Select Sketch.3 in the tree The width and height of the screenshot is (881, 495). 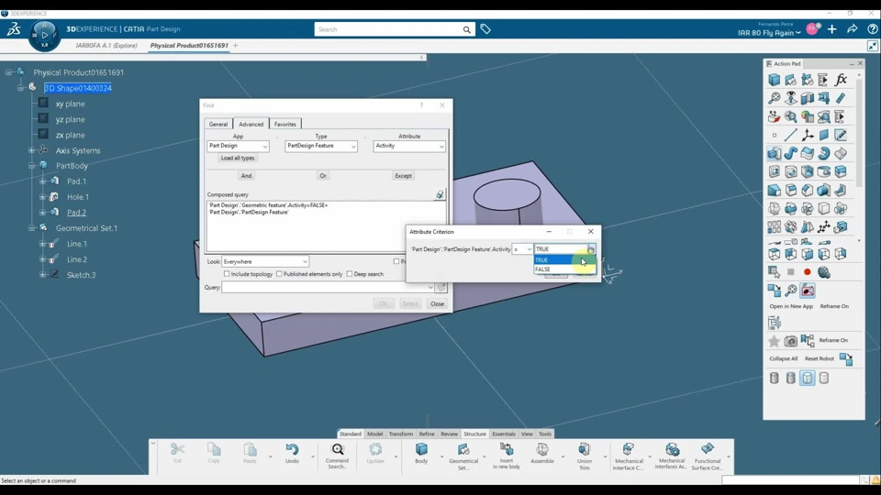[81, 275]
